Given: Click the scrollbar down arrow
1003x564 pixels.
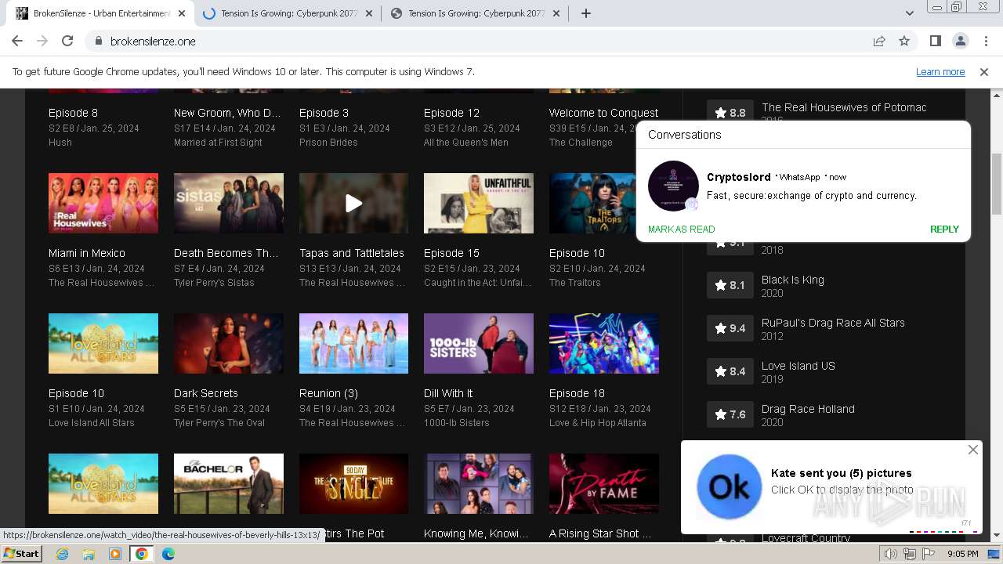Looking at the screenshot, I should pyautogui.click(x=997, y=536).
